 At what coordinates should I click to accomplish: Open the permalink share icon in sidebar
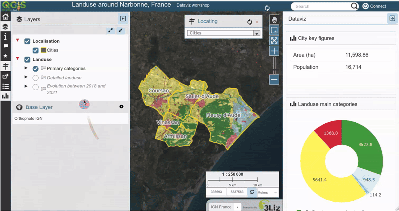(5, 76)
